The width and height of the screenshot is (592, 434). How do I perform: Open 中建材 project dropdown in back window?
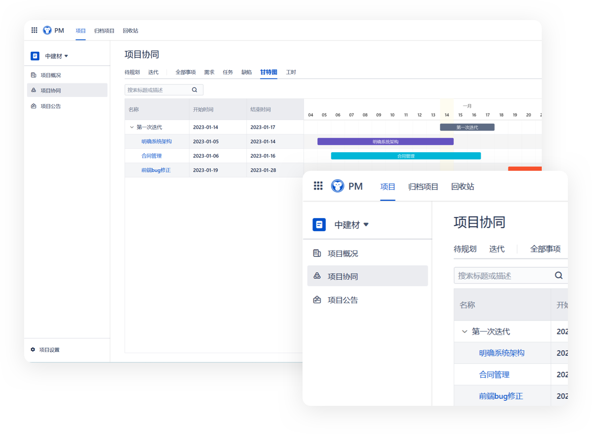click(57, 56)
